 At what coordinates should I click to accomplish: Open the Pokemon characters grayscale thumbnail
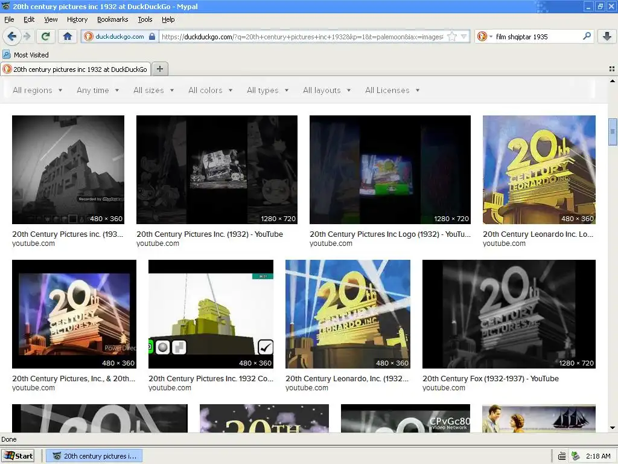(217, 170)
